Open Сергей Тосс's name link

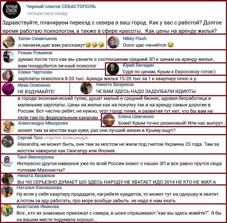30,138
